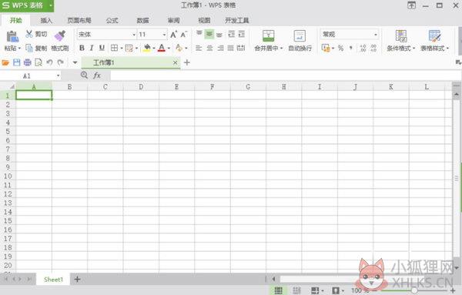Toggle align text right
Screen dimensions: 462x295
(220, 48)
